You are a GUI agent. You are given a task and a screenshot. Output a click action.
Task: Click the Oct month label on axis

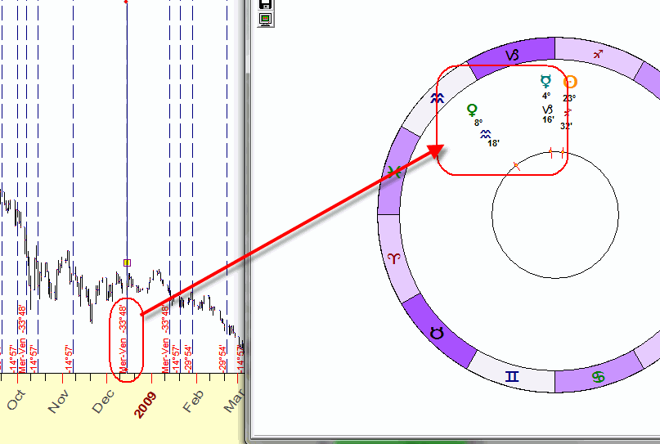click(x=14, y=402)
